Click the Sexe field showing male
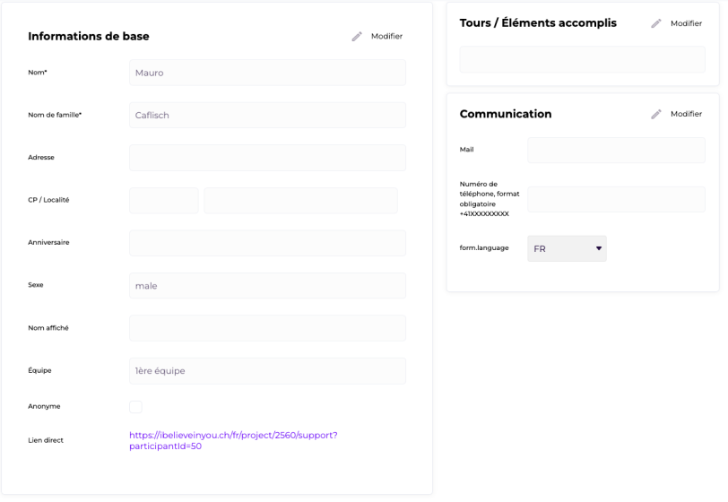Screen dimensions: 728x502 (x=267, y=286)
